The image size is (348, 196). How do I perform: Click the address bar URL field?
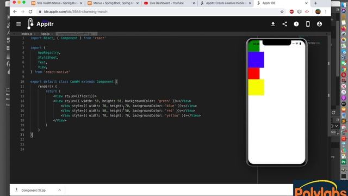pos(160,11)
